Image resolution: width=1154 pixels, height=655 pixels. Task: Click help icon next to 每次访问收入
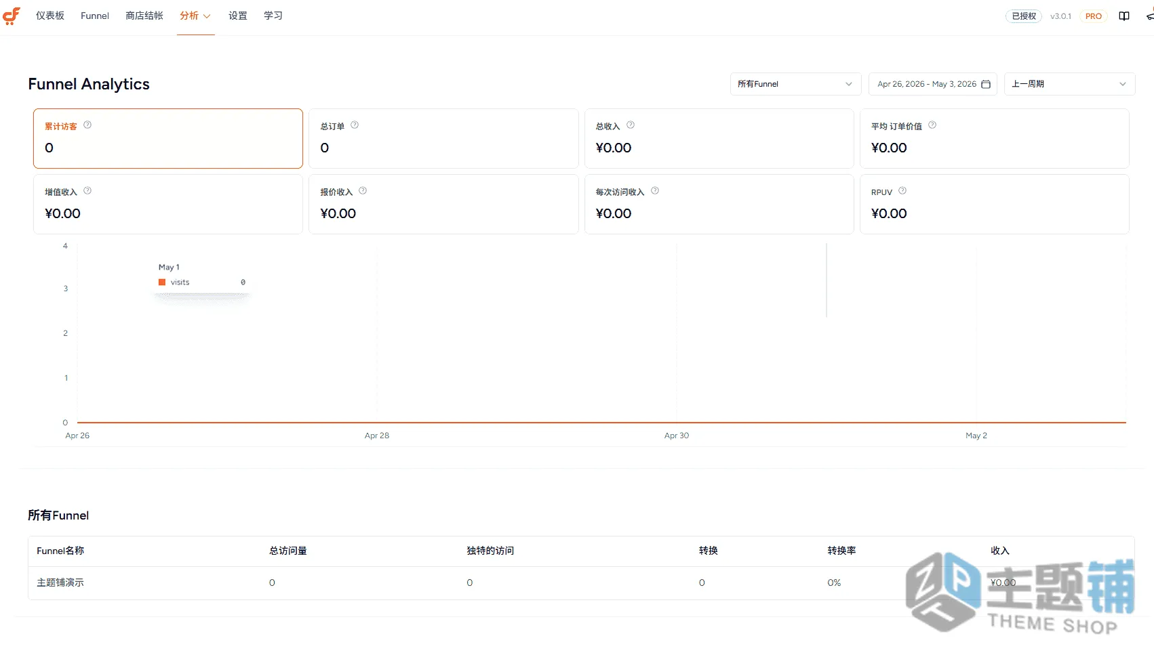pos(655,191)
